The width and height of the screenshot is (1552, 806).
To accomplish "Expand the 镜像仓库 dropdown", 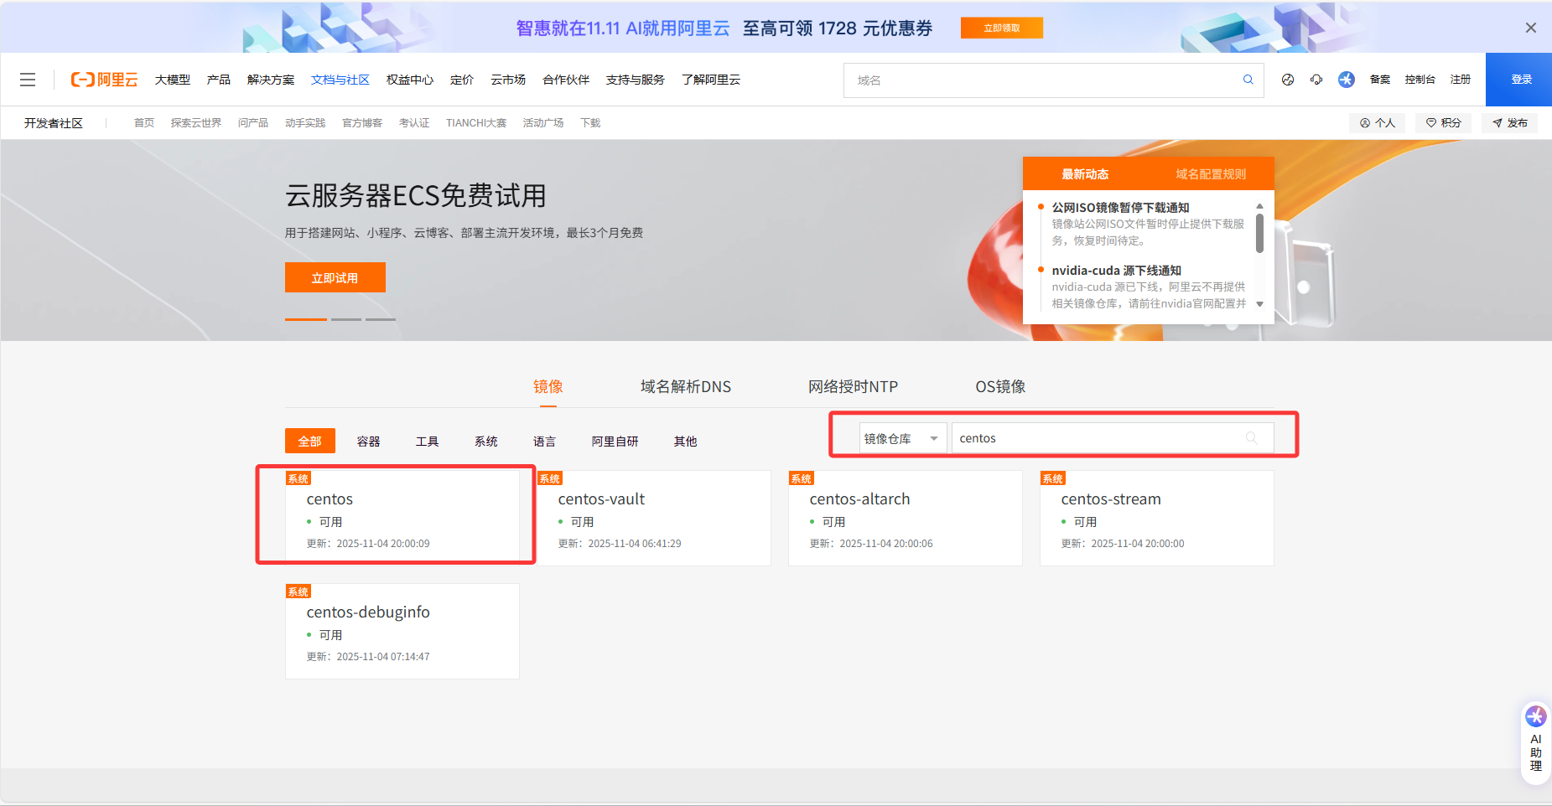I will coord(903,438).
